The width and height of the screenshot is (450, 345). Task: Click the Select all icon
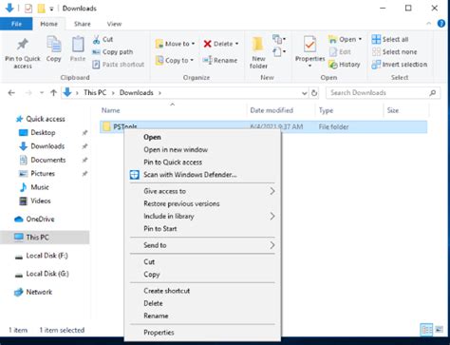tap(376, 39)
